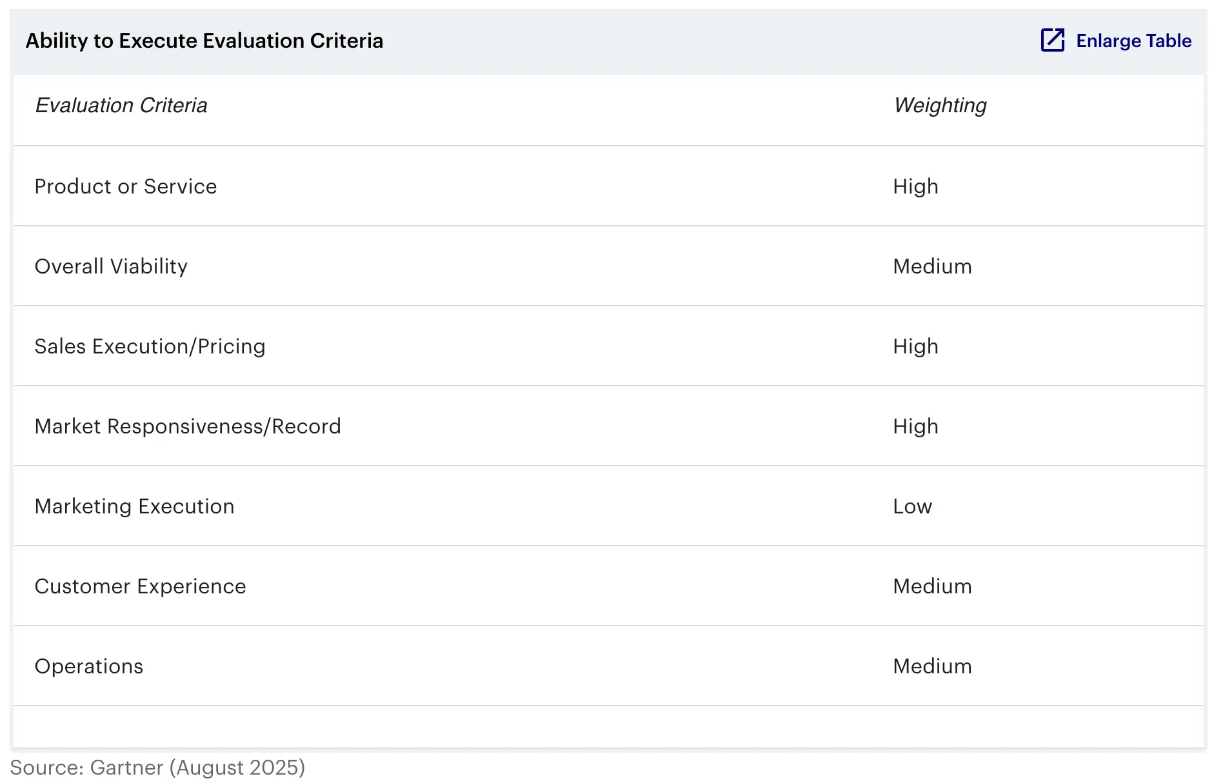The height and width of the screenshot is (783, 1214).
Task: Select the High weighting for Market Responsiveness/Record
Action: coord(915,426)
